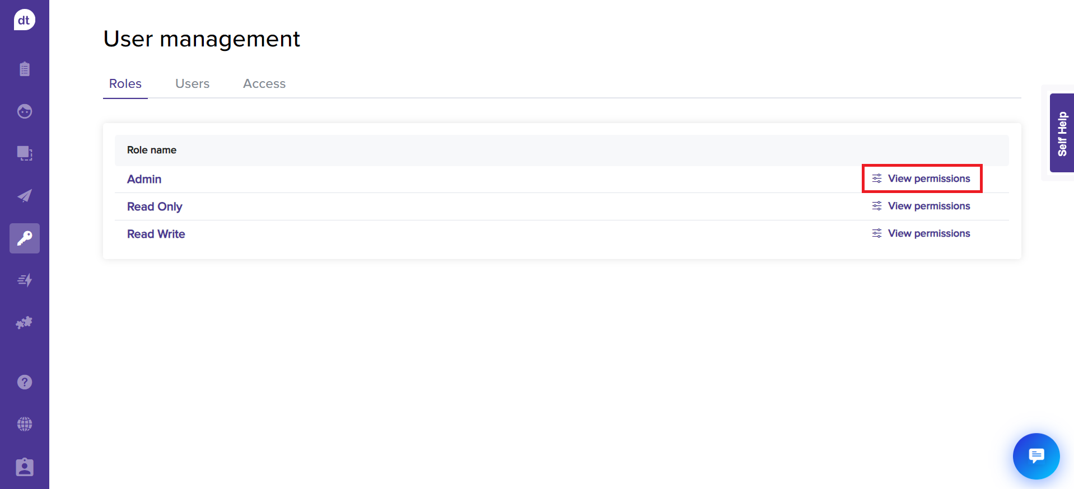Image resolution: width=1074 pixels, height=489 pixels.
Task: Open the projects panel icon in sidebar
Action: (24, 154)
